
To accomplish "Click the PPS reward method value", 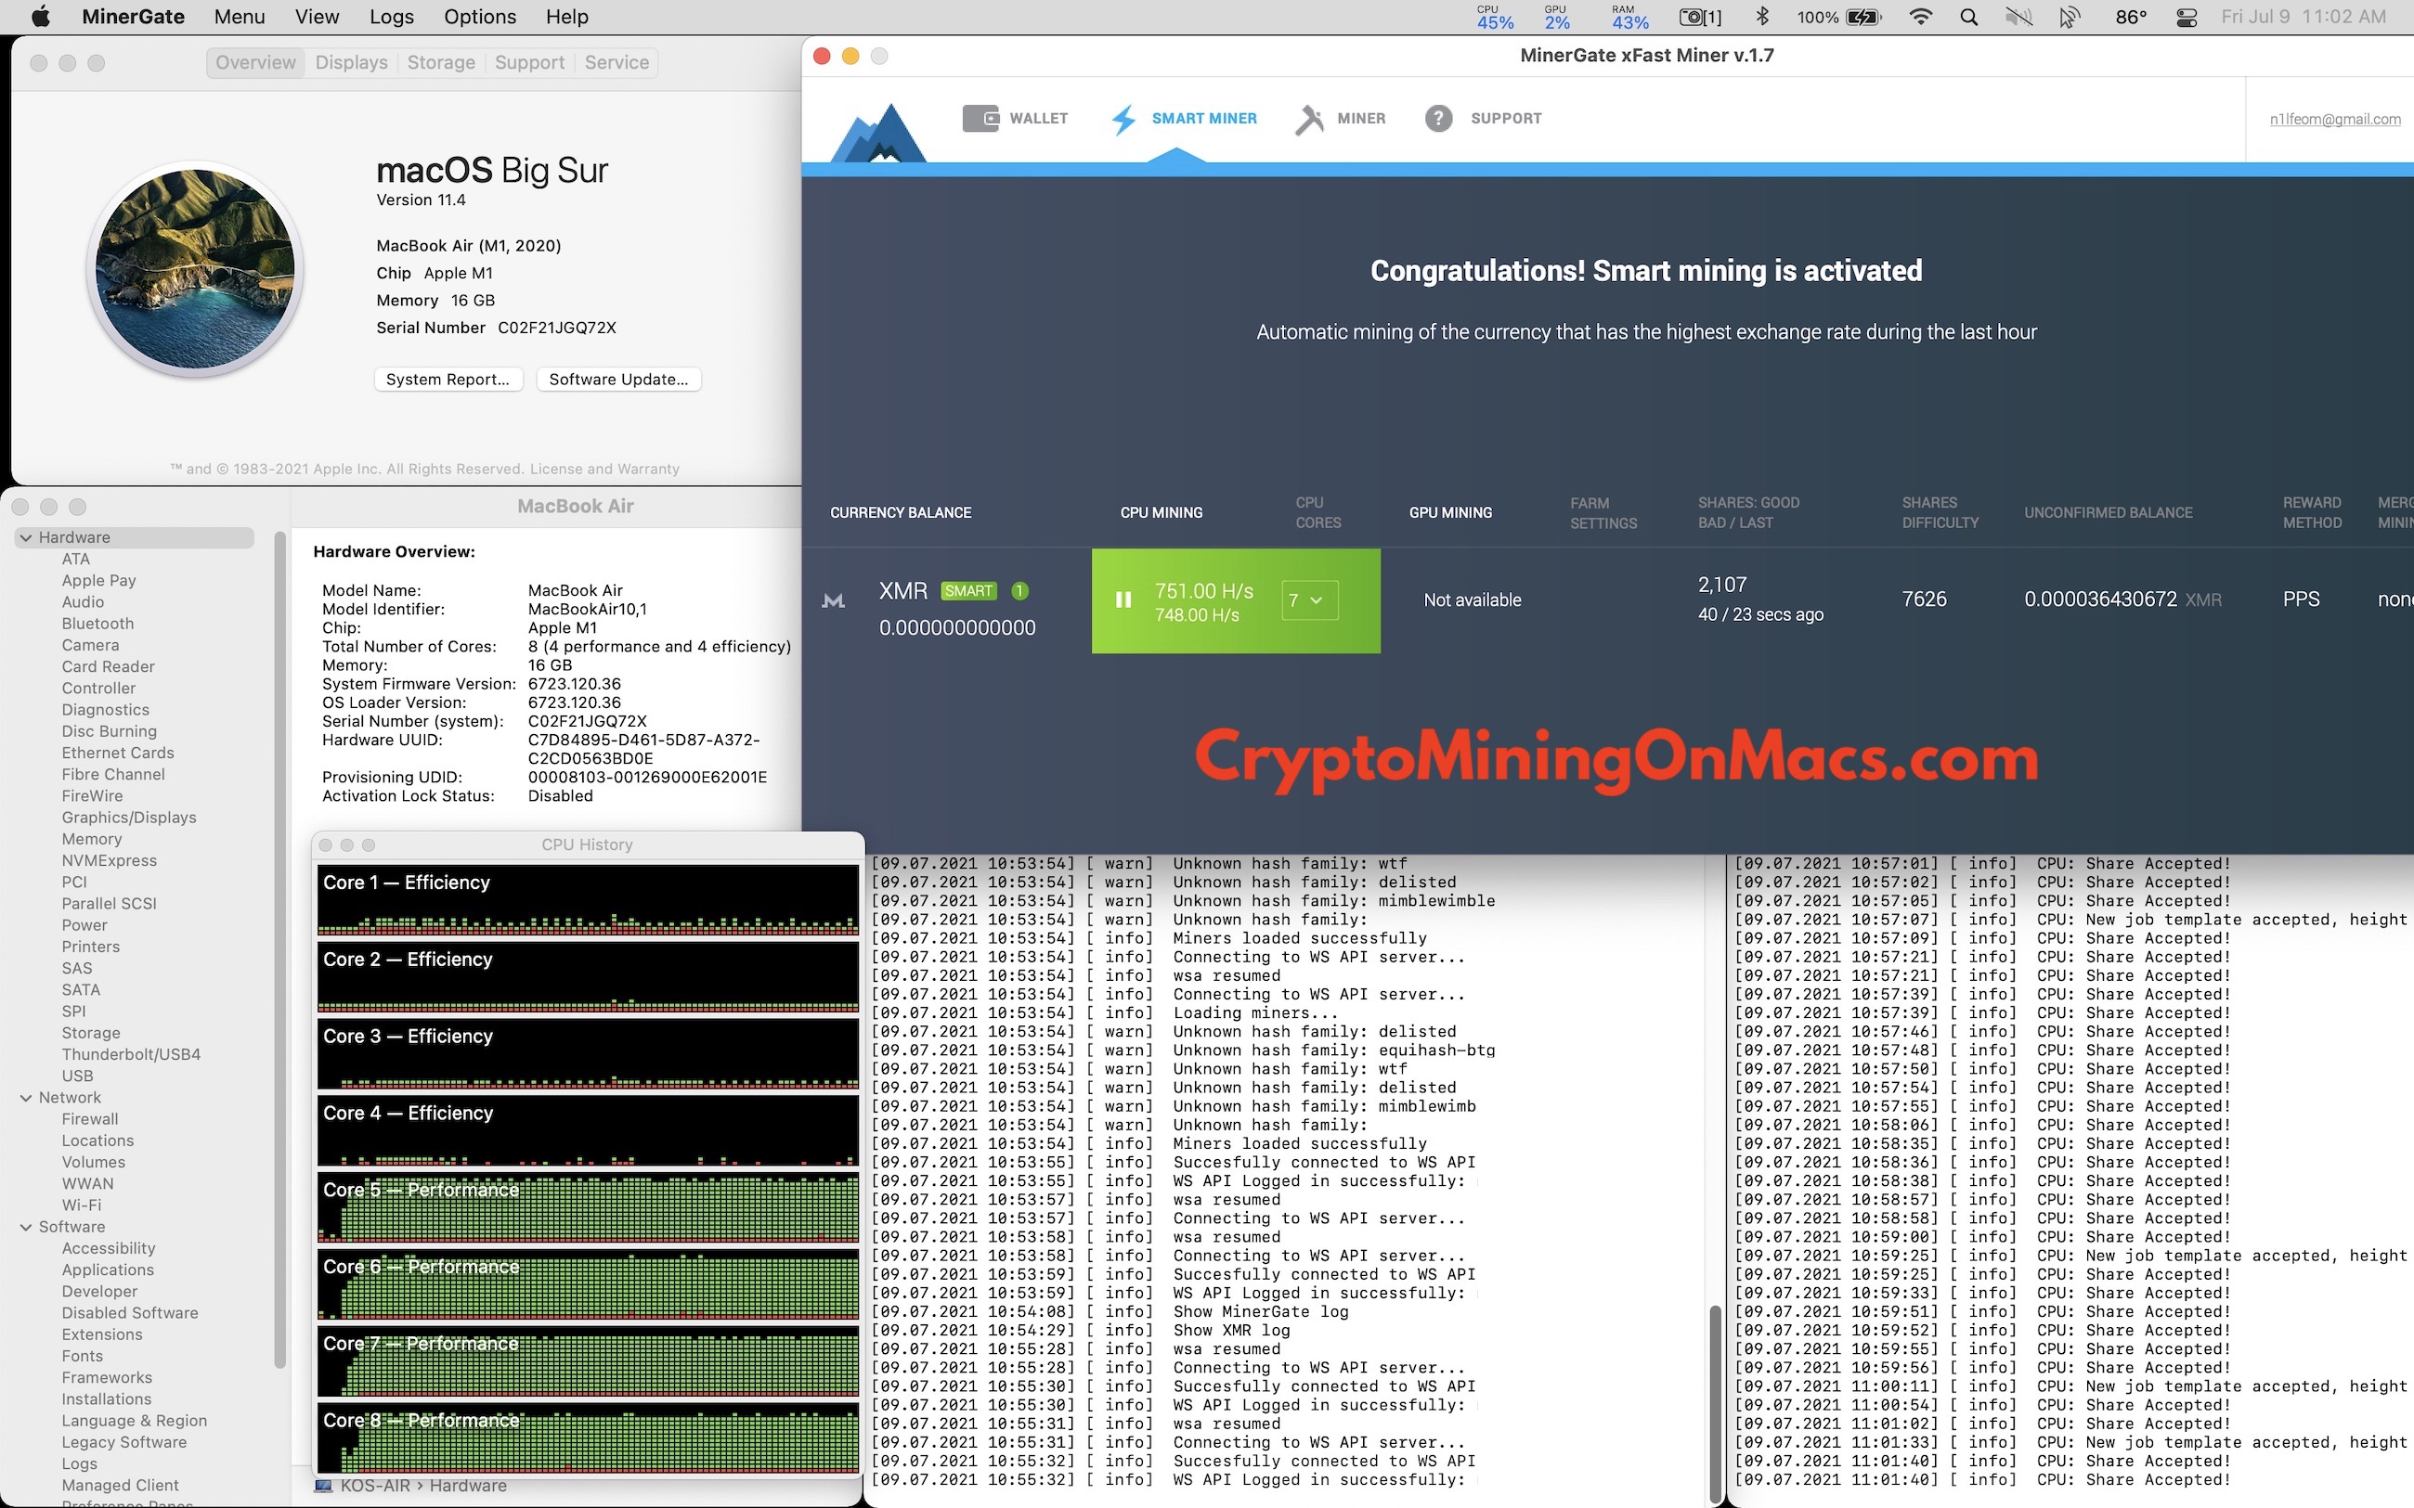I will point(2301,599).
